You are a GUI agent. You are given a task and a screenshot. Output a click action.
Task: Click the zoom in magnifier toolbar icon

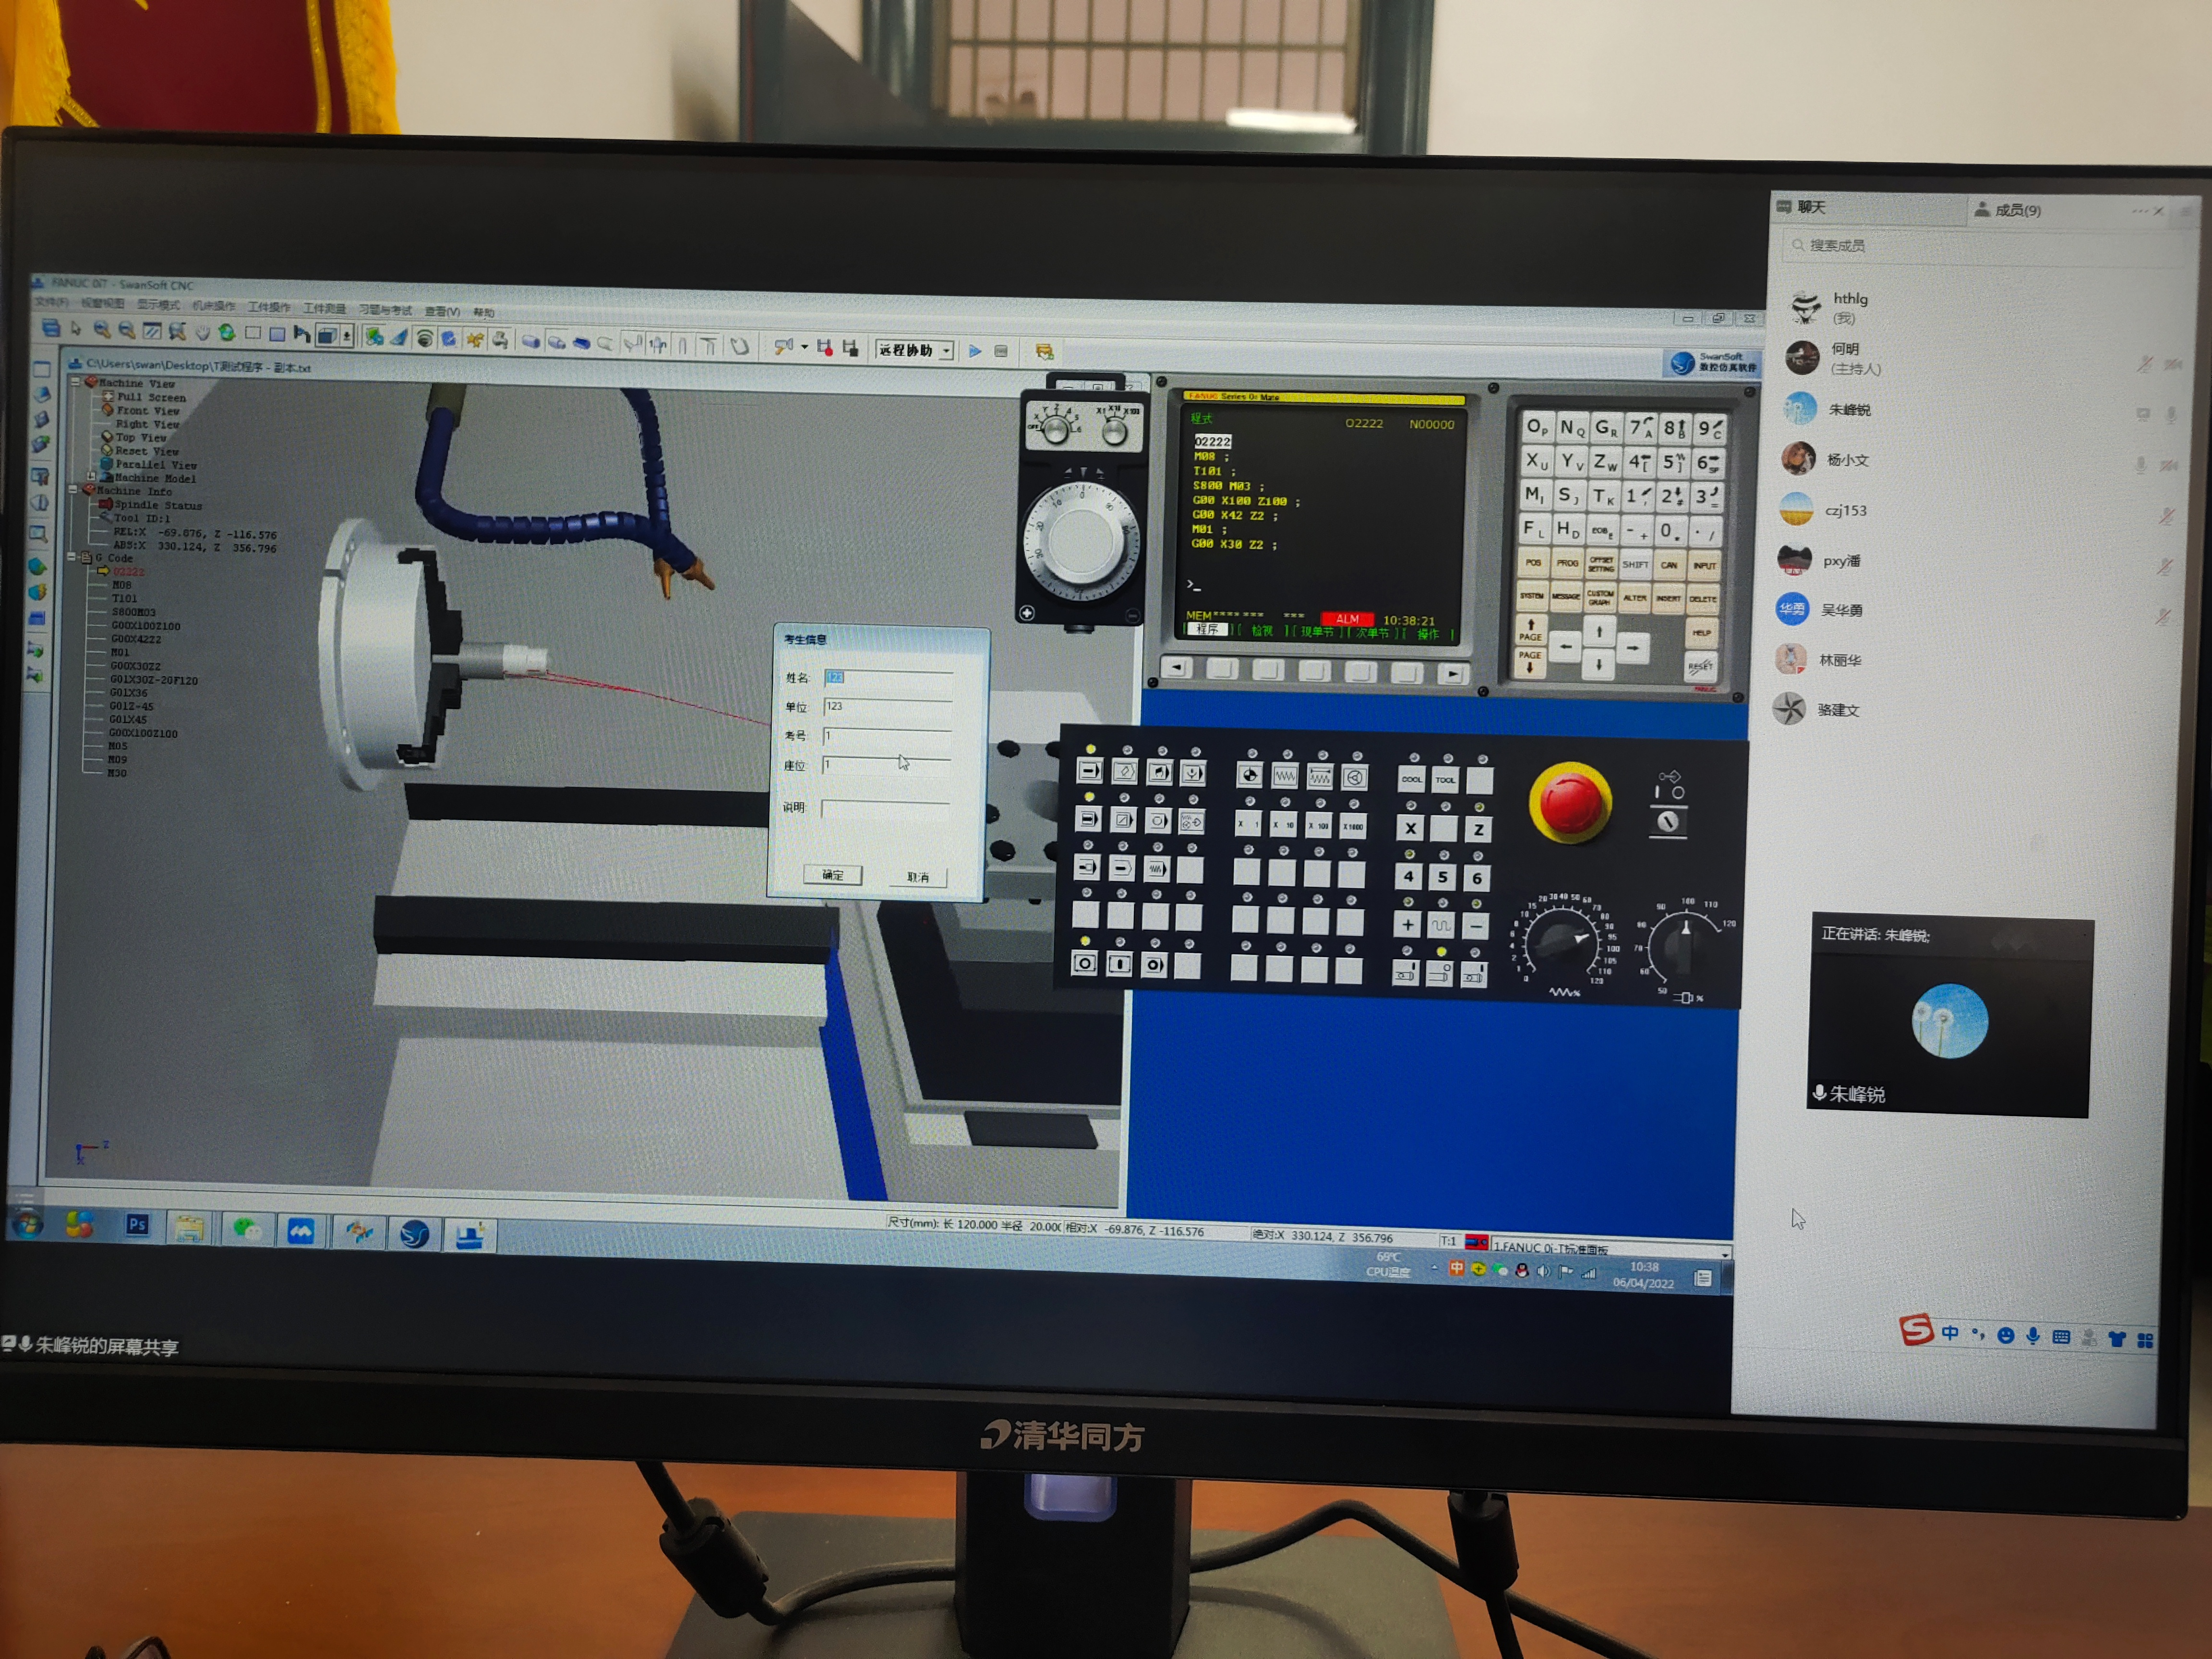tap(101, 329)
